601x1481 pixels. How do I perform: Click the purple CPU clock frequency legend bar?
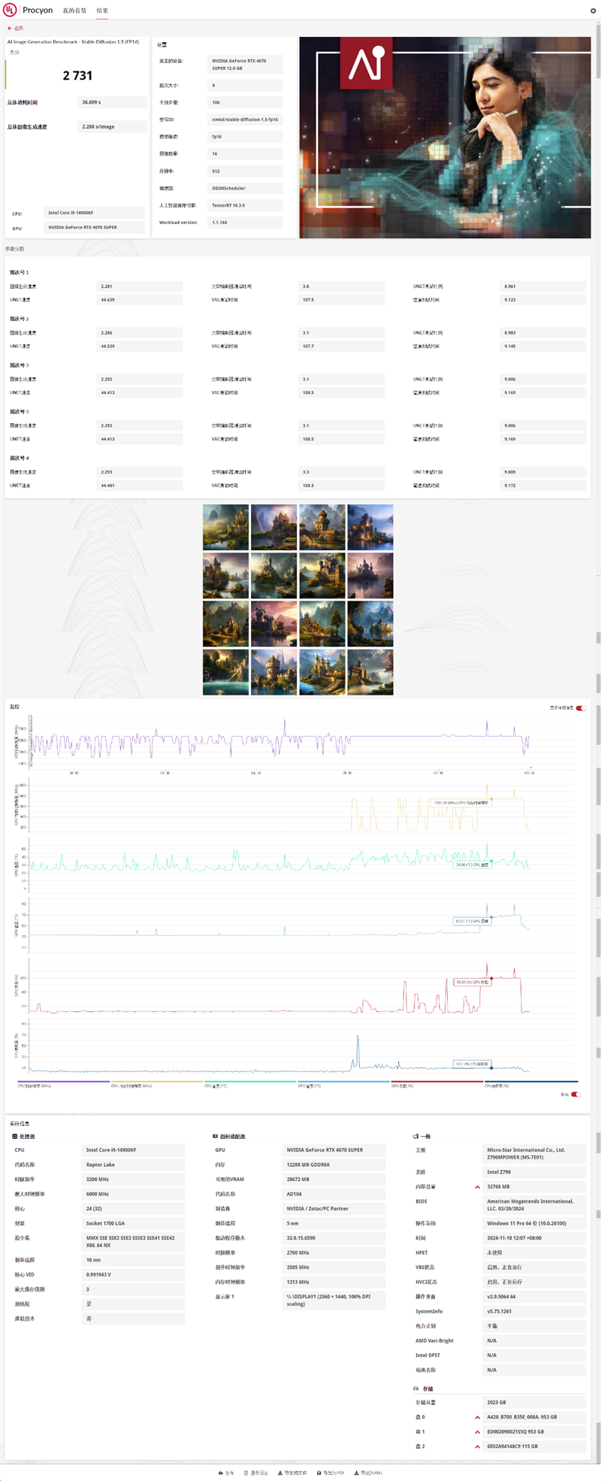(x=64, y=1082)
